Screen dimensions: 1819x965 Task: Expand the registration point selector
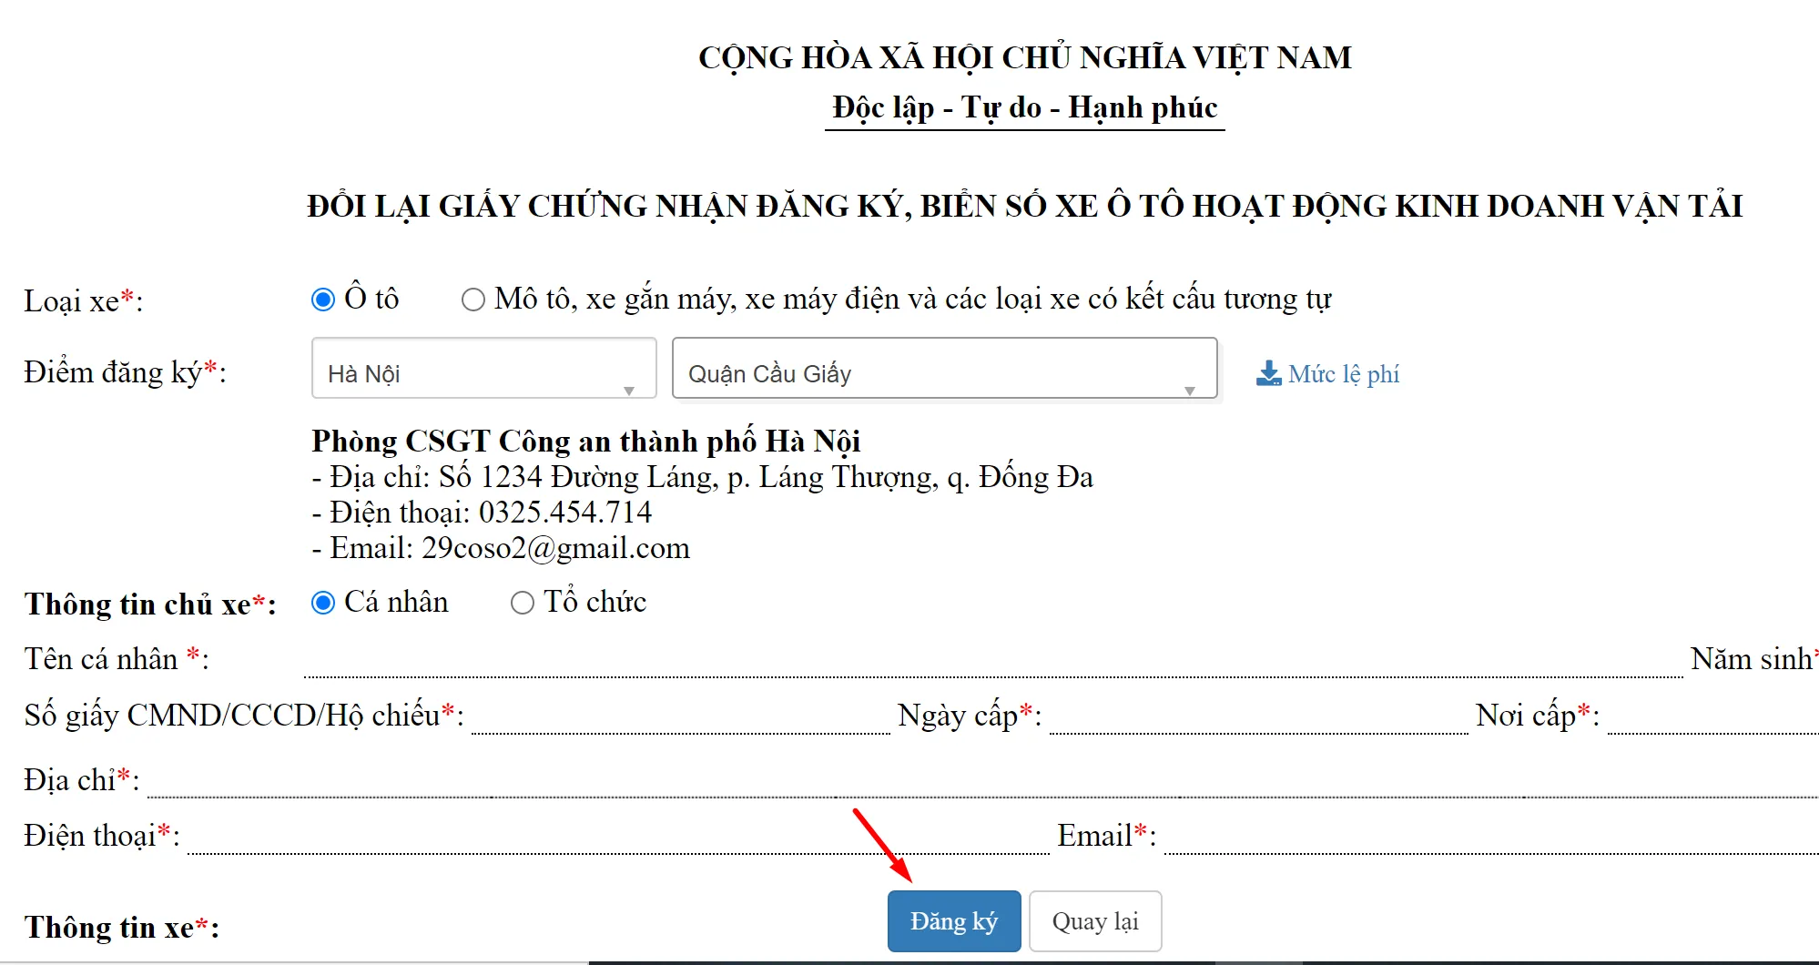point(483,371)
